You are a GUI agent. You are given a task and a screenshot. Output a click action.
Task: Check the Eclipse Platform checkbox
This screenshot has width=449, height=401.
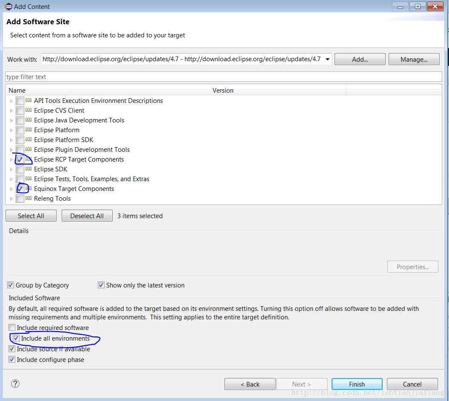click(20, 130)
